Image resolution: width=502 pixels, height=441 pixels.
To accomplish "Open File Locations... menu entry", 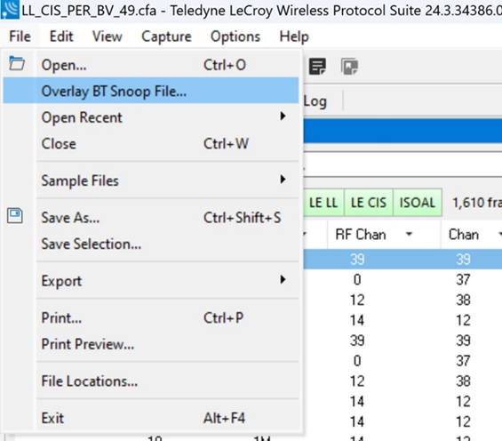I will [x=151, y=381].
